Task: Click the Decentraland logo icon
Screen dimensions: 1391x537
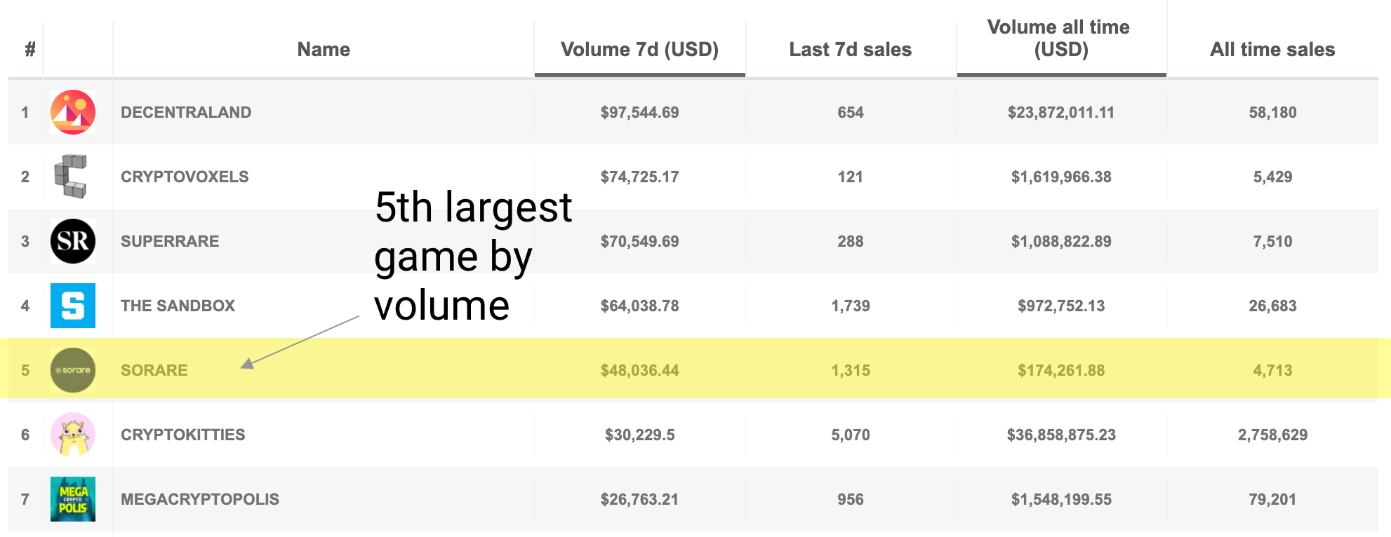Action: pyautogui.click(x=73, y=112)
